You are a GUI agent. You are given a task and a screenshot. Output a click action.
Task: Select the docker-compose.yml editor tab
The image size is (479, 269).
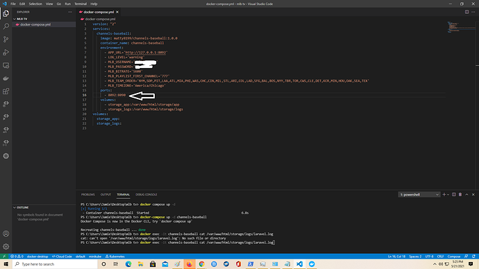[99, 12]
